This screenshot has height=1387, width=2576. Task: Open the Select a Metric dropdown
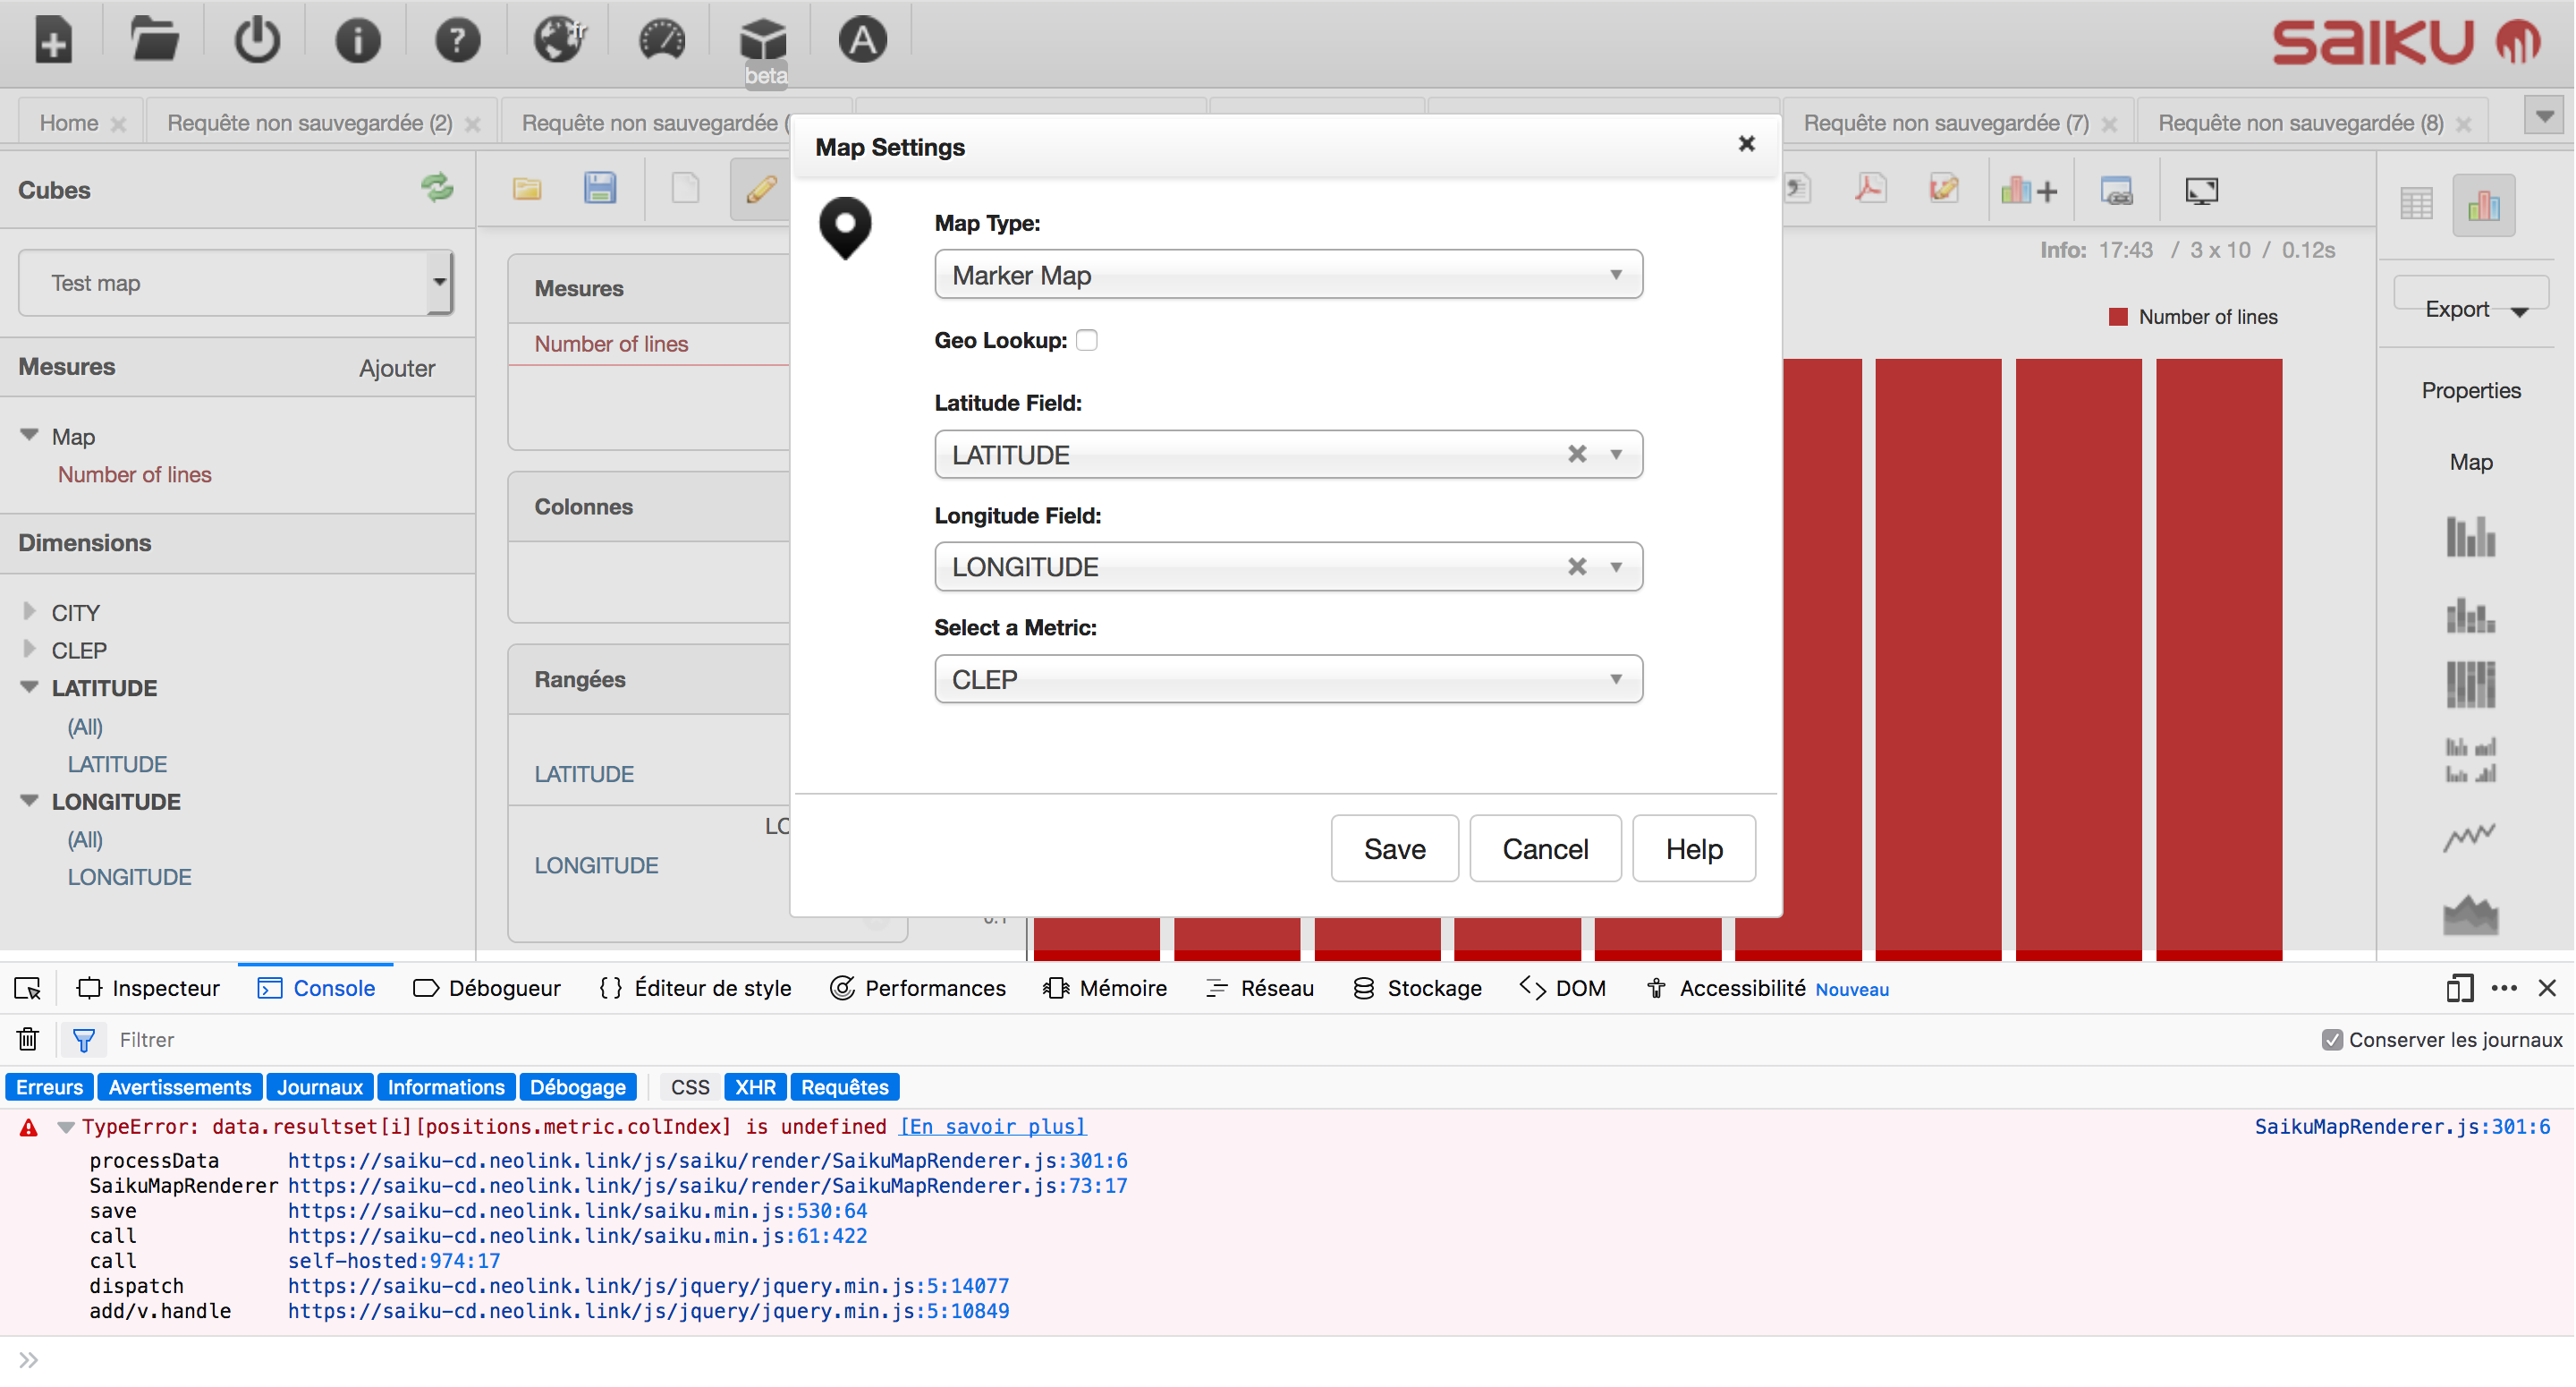pyautogui.click(x=1287, y=678)
